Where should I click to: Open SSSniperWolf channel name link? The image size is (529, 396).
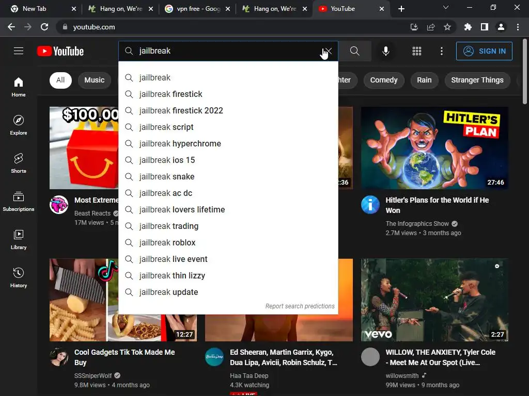pyautogui.click(x=93, y=375)
